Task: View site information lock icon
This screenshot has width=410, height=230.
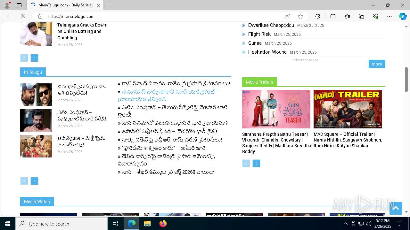Action: [x=40, y=16]
